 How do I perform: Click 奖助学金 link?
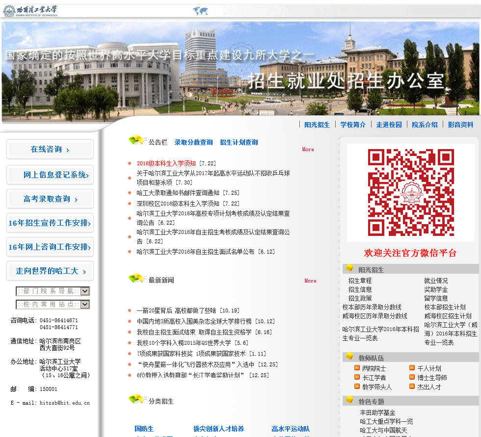click(x=436, y=289)
